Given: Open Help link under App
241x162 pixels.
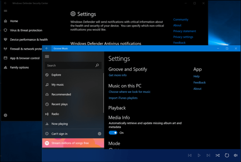Looking at the screenshot, I should (x=197, y=76).
